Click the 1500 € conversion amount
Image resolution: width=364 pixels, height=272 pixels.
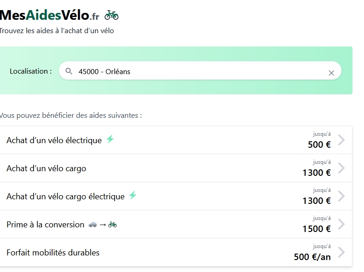(x=317, y=229)
